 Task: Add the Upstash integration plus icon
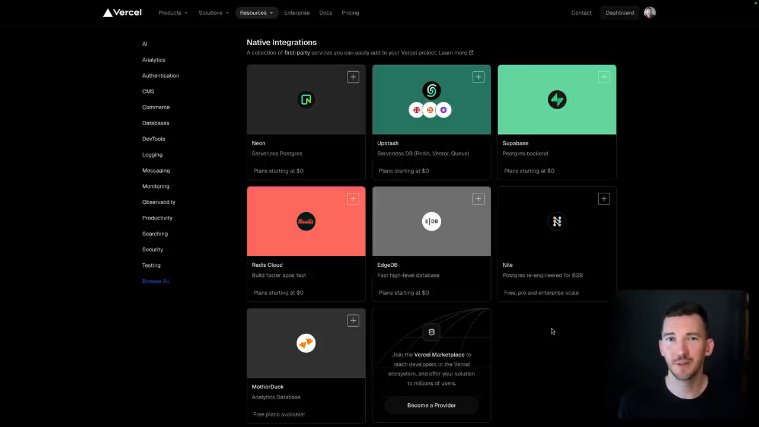pos(479,77)
